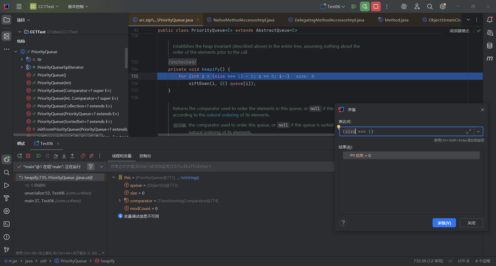
Task: Click the Evaluate button in dialog
Action: (444, 223)
